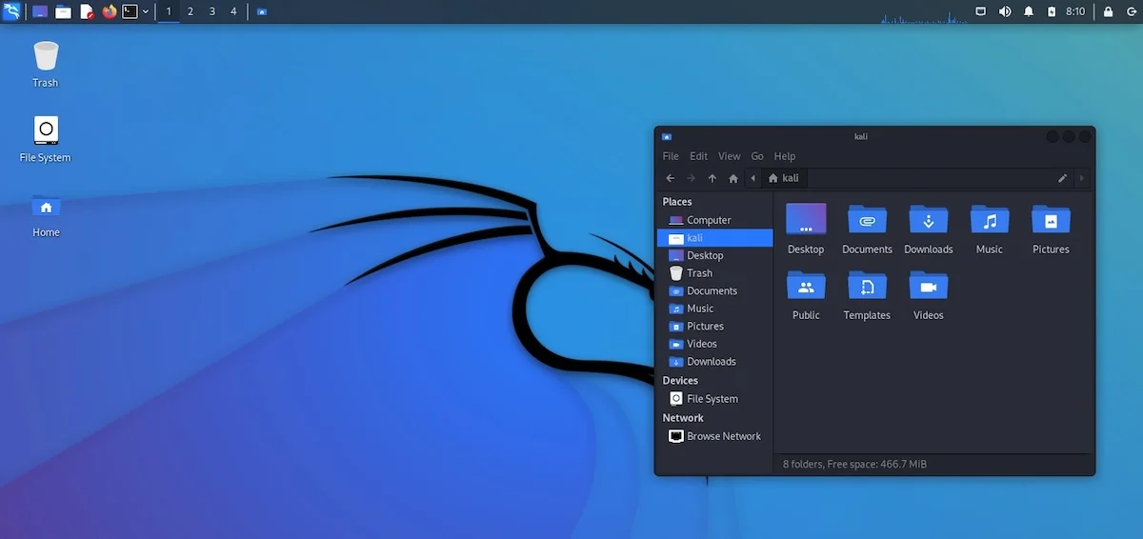Viewport: 1143px width, 539px height.
Task: Click the status bar free space text
Action: (x=854, y=464)
